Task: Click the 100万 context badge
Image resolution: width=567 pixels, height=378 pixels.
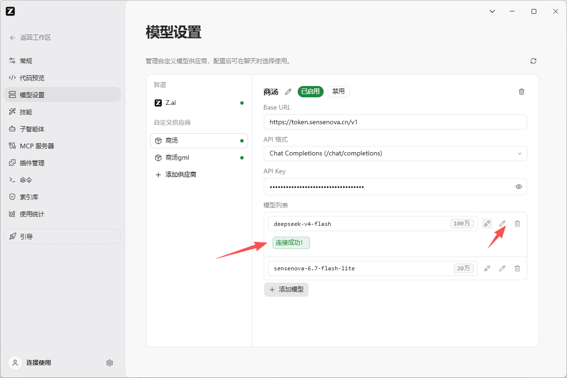Action: (462, 223)
